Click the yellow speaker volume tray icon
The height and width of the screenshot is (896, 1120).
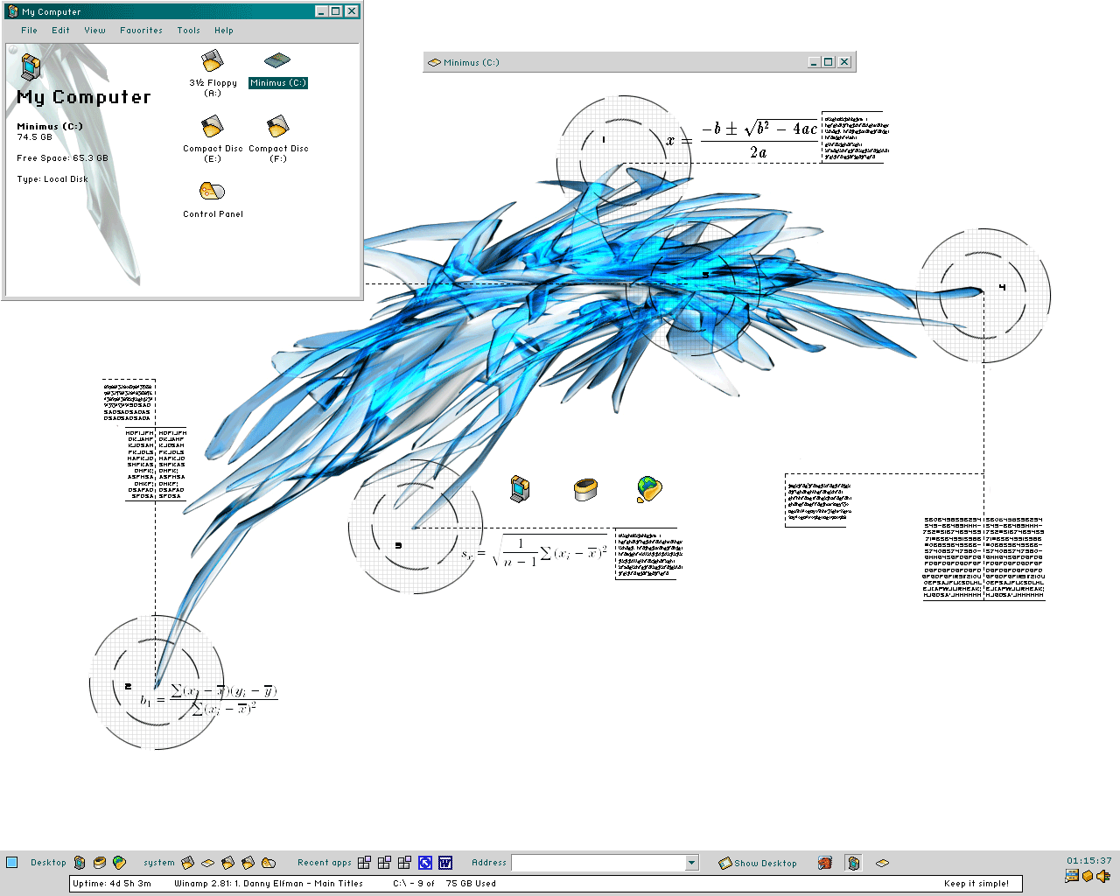(1103, 876)
